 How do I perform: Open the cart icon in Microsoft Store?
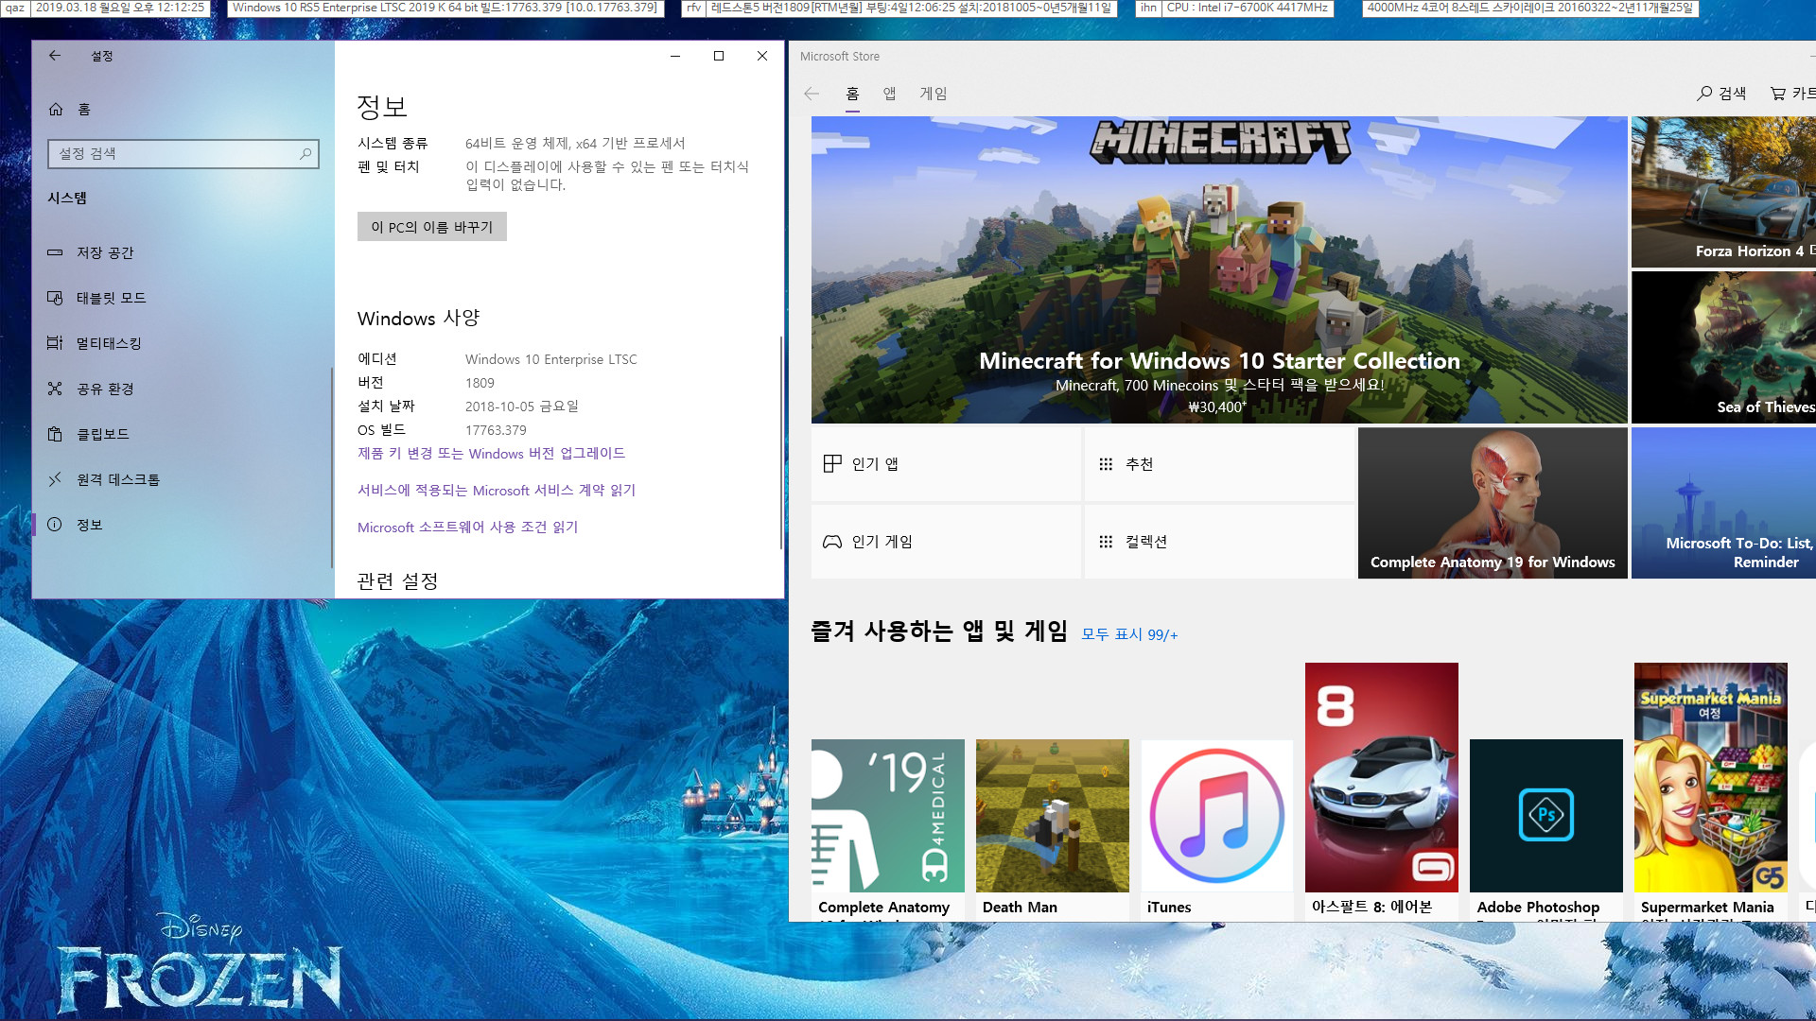coord(1778,94)
